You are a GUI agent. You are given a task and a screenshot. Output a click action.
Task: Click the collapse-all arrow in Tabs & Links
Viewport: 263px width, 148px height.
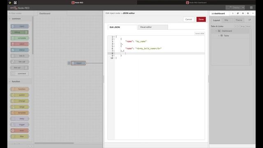(235, 26)
